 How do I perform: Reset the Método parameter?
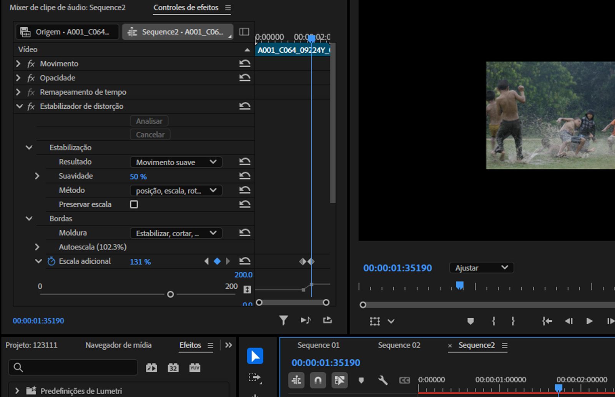245,190
